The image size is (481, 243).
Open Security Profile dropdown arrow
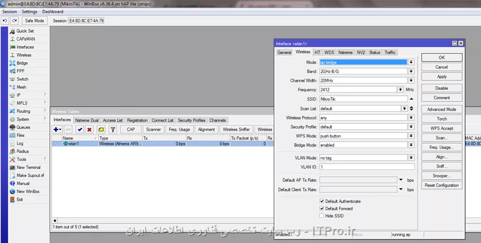point(411,127)
